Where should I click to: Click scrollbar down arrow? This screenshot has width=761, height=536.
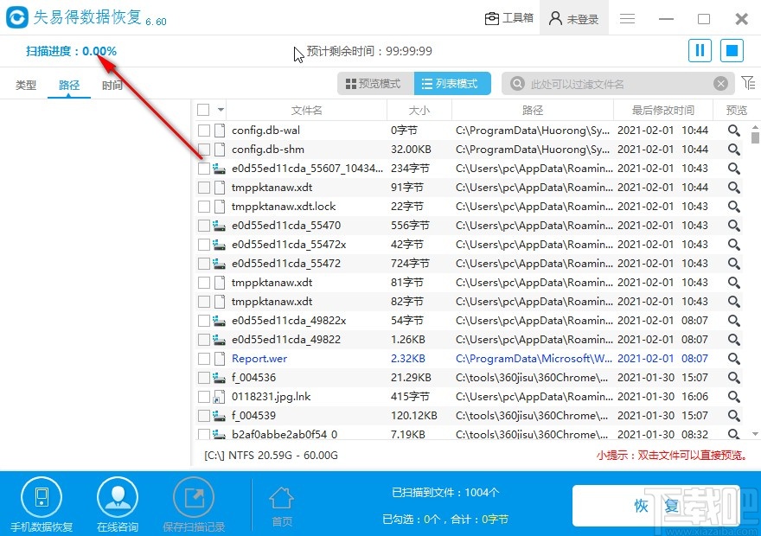pos(755,434)
